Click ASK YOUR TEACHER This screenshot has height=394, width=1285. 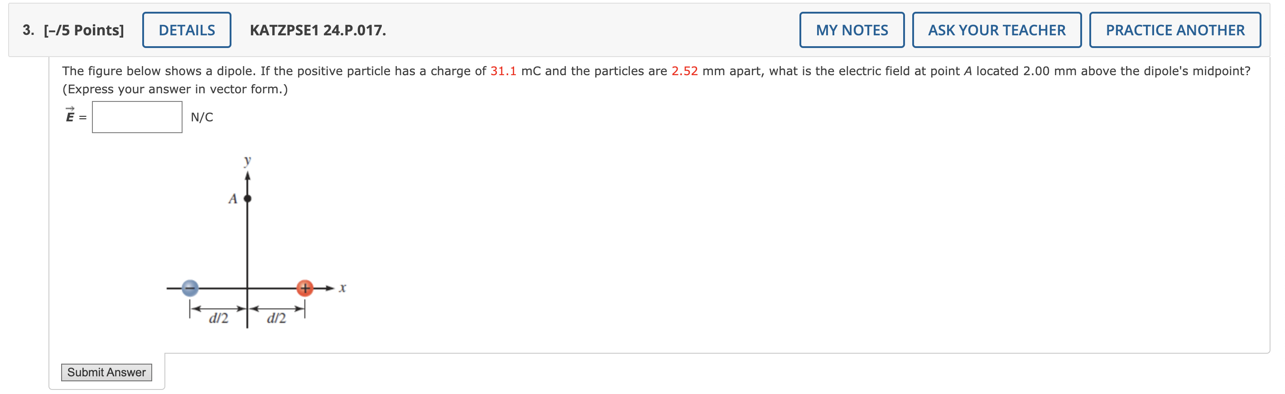tap(996, 30)
